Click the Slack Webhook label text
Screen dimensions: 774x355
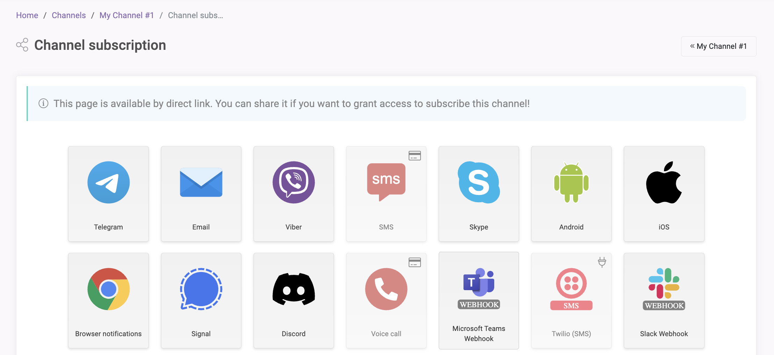click(664, 334)
